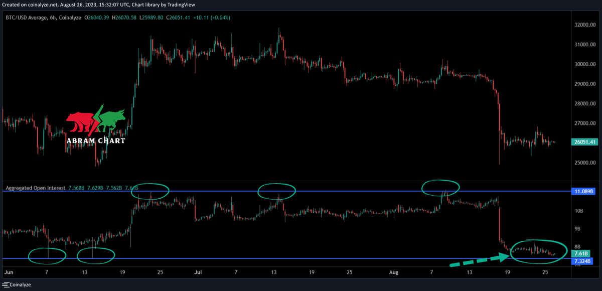Click the 7.61B open interest value tag
This screenshot has height=291, width=602.
click(580, 254)
